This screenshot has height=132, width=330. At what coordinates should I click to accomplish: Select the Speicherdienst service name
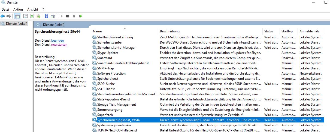point(108,78)
